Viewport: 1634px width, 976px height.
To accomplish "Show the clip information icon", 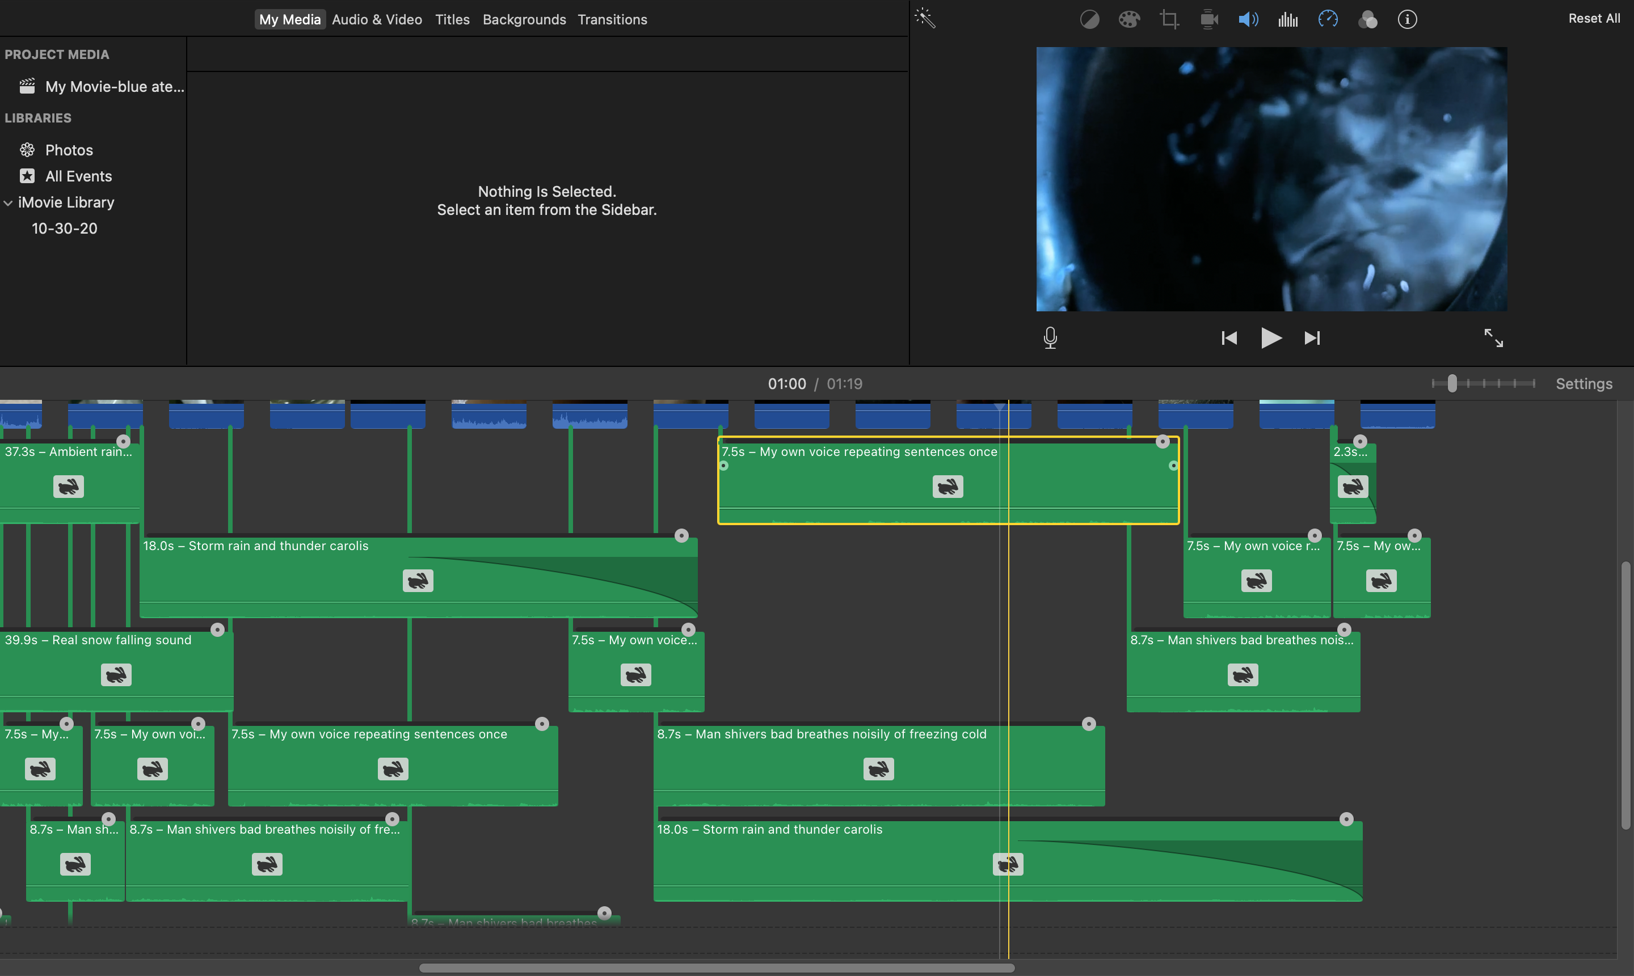I will tap(1407, 20).
